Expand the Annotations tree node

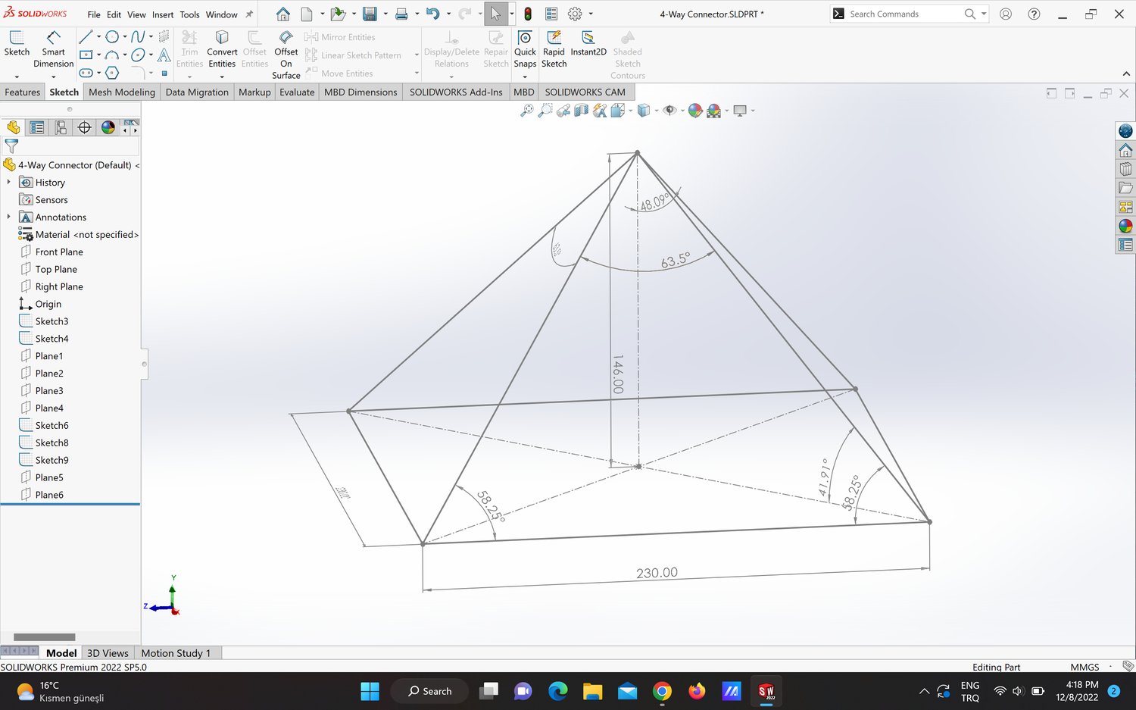[x=8, y=217]
